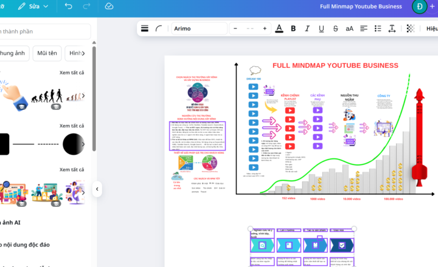Open the Đ account avatar
The width and height of the screenshot is (438, 267).
pyautogui.click(x=420, y=7)
